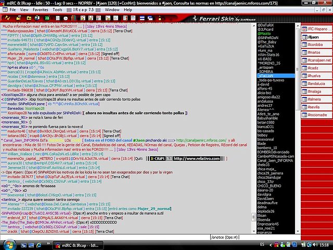This screenshot has width=333, height=250.
Task: Open the log files toolbar icon
Action: tap(116, 18)
